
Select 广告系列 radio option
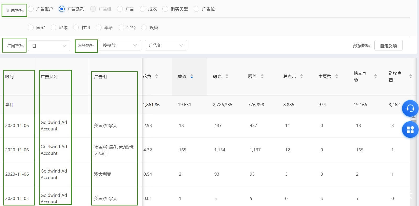point(62,9)
